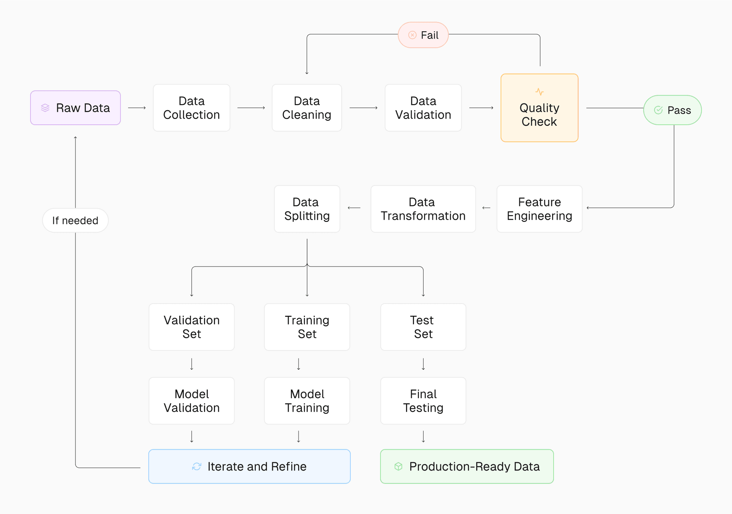Select the Data Splitting node
This screenshot has width=732, height=514.
[x=307, y=209]
